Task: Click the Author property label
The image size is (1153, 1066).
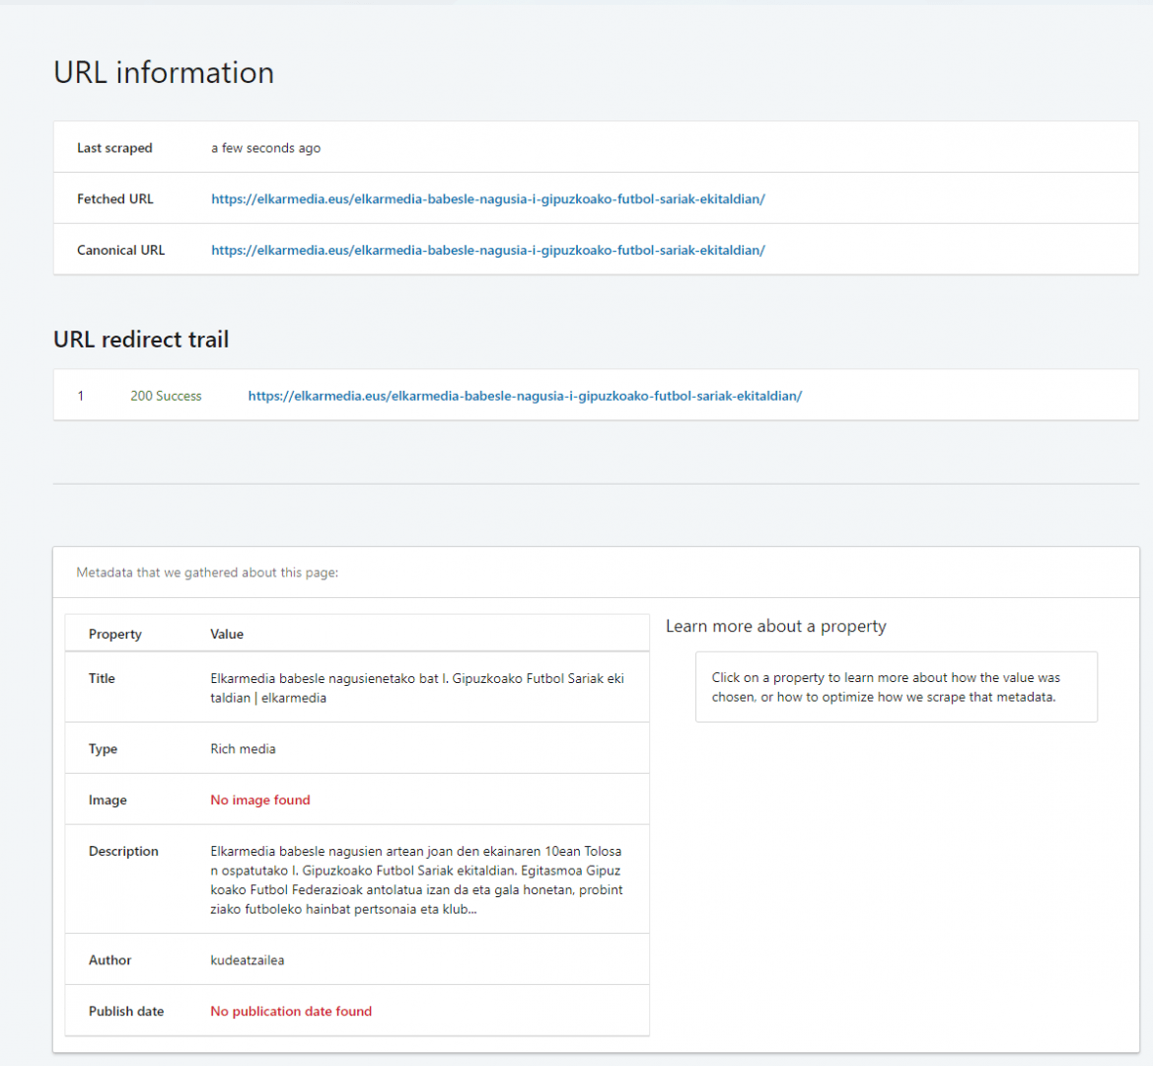Action: point(109,960)
